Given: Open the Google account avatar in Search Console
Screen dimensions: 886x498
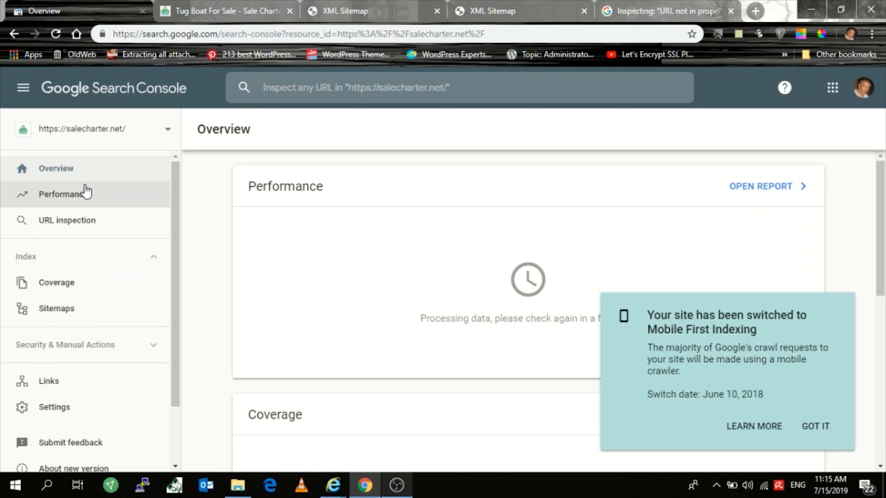Looking at the screenshot, I should coord(863,88).
